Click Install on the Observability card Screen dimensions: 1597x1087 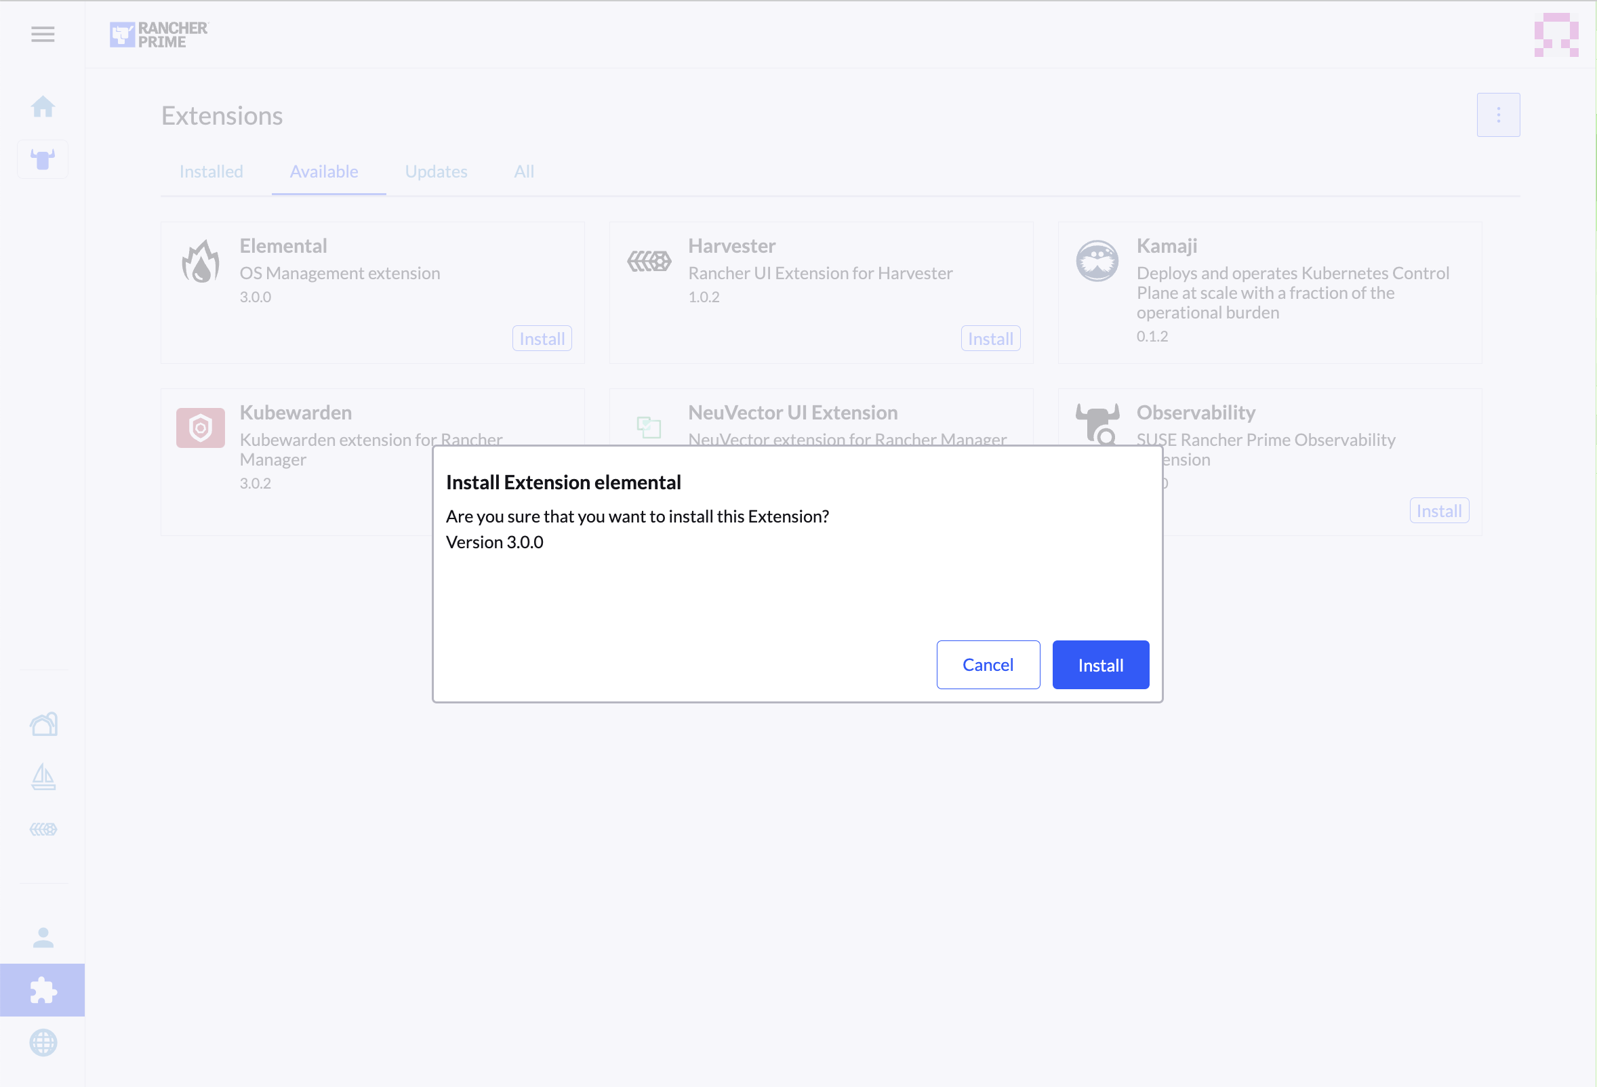[1439, 511]
